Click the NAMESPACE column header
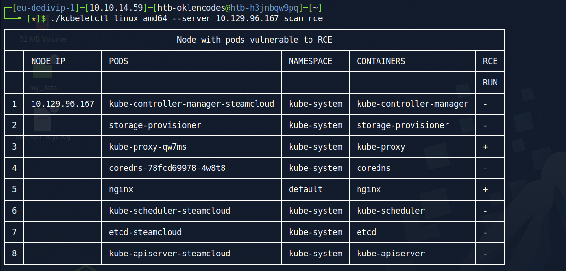 coord(310,61)
